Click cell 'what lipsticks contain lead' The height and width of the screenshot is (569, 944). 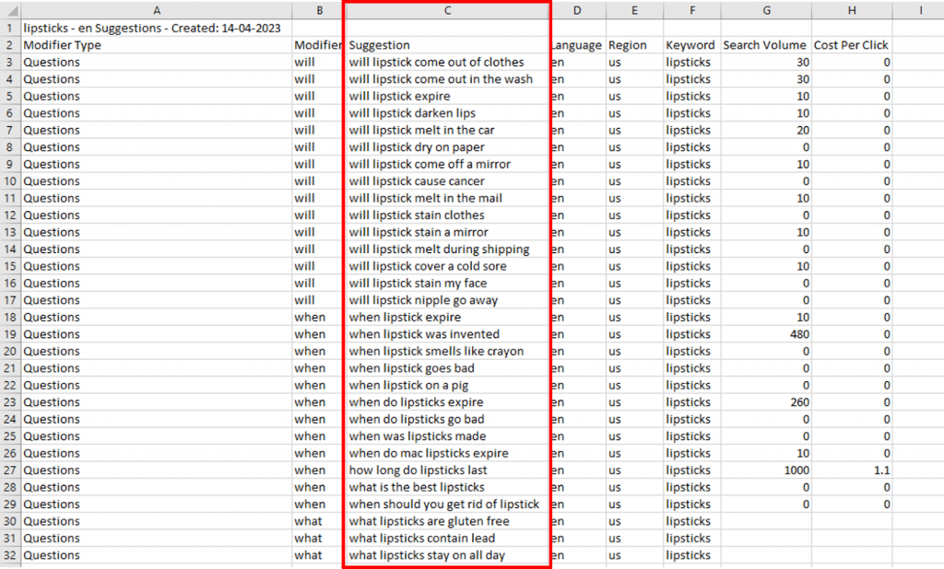(421, 539)
